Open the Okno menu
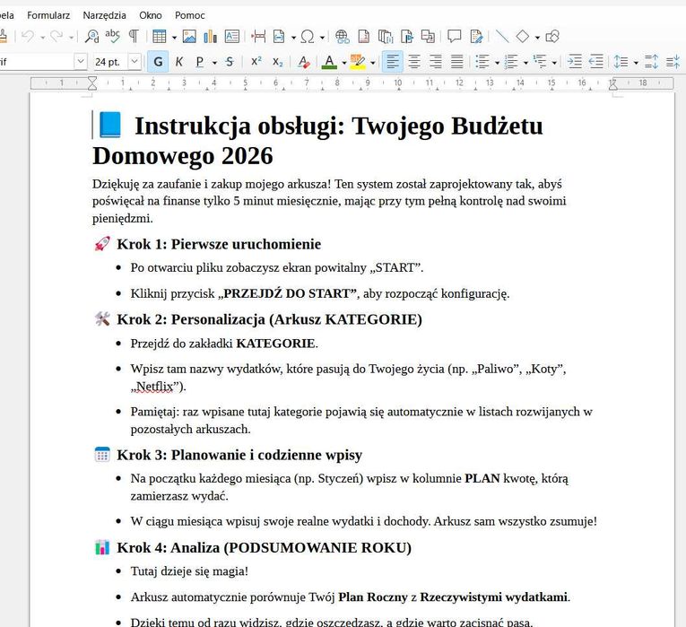The image size is (686, 627). pos(151,15)
